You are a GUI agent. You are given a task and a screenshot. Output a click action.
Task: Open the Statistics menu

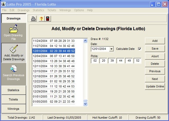38,10
